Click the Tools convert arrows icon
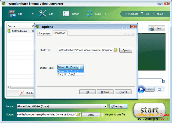The height and width of the screenshot is (123, 172). [x=89, y=14]
